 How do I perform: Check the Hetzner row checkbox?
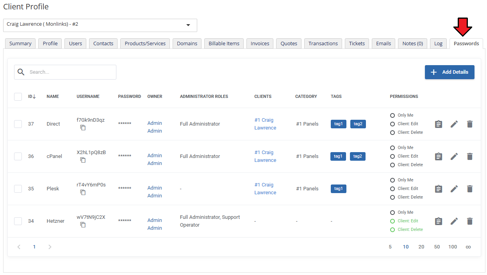point(18,221)
